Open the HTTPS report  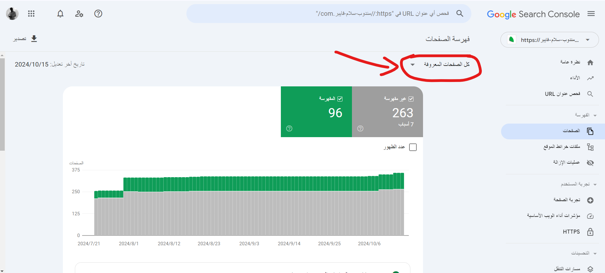coord(571,232)
